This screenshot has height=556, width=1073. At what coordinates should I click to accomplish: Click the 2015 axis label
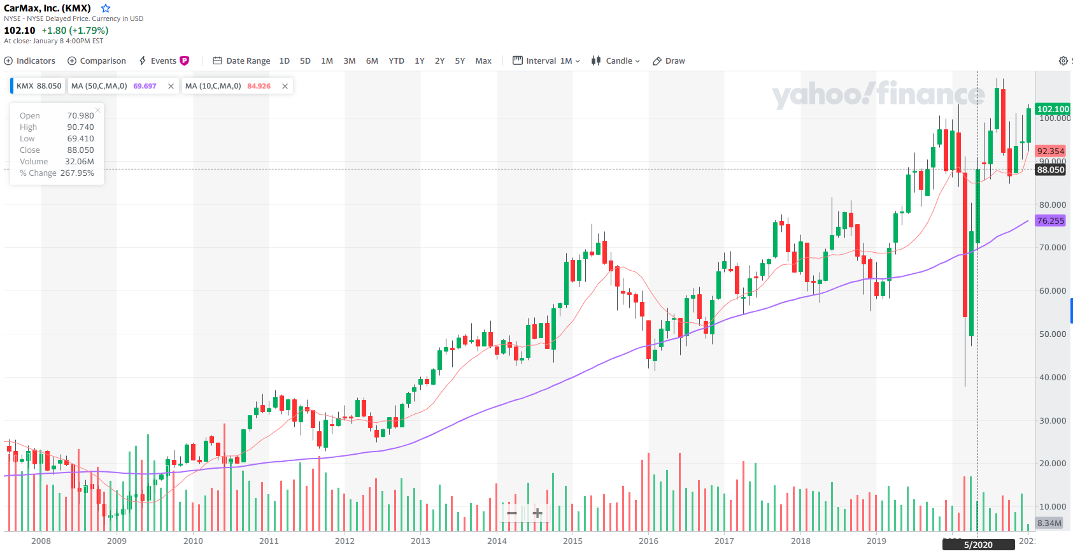pos(572,541)
